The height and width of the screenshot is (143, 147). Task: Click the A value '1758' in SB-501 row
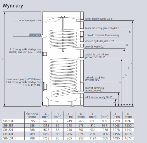(46, 138)
